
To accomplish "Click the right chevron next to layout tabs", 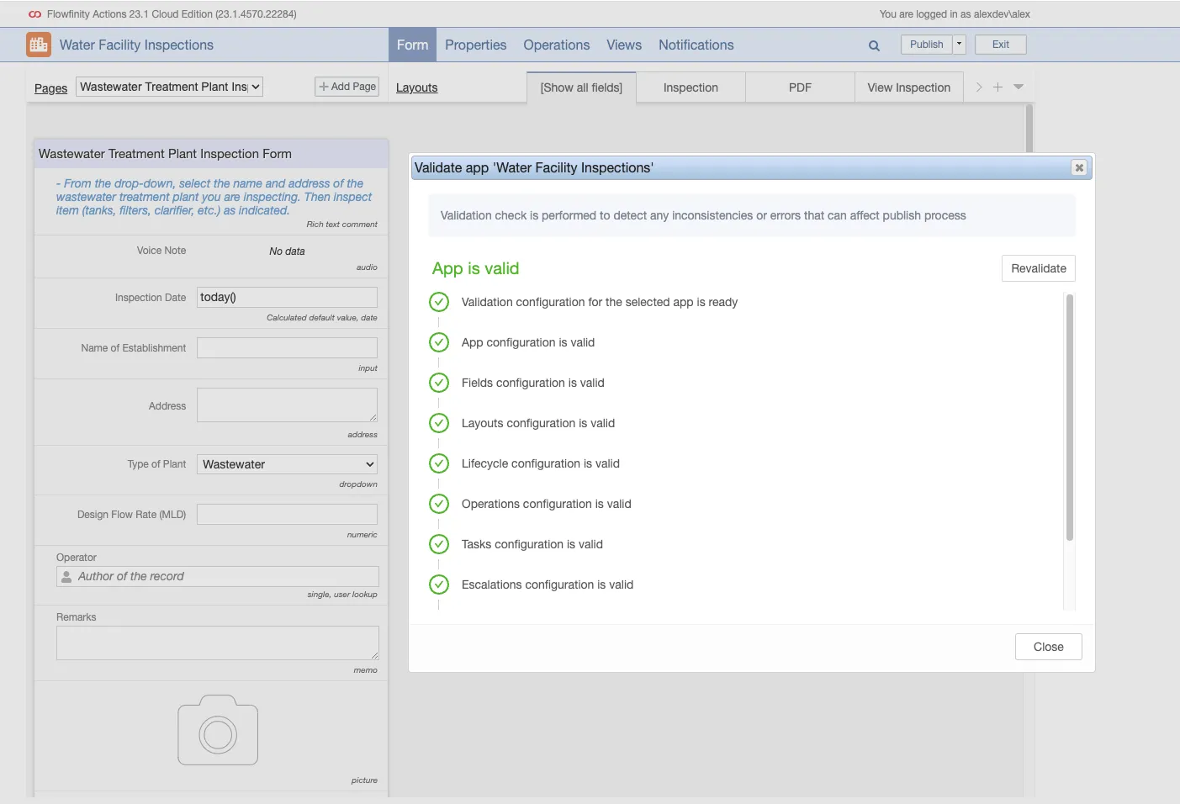I will point(979,87).
